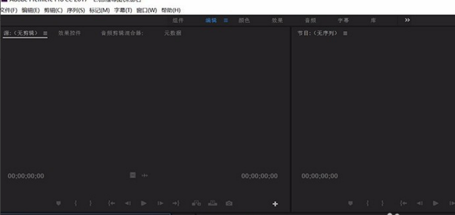Viewport: 455px width, 215px height.
Task: Open the 字幕(T) menu in menu bar
Action: pyautogui.click(x=123, y=10)
